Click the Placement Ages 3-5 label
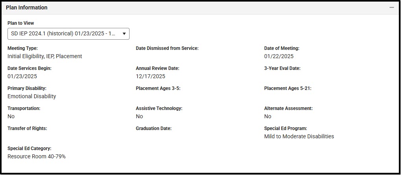Image resolution: width=402 pixels, height=176 pixels. [x=158, y=88]
